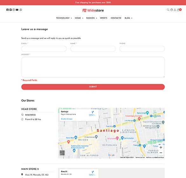Click the Caja de Compensación Los Héroes marker
The image size is (186, 178).
[x=163, y=122]
